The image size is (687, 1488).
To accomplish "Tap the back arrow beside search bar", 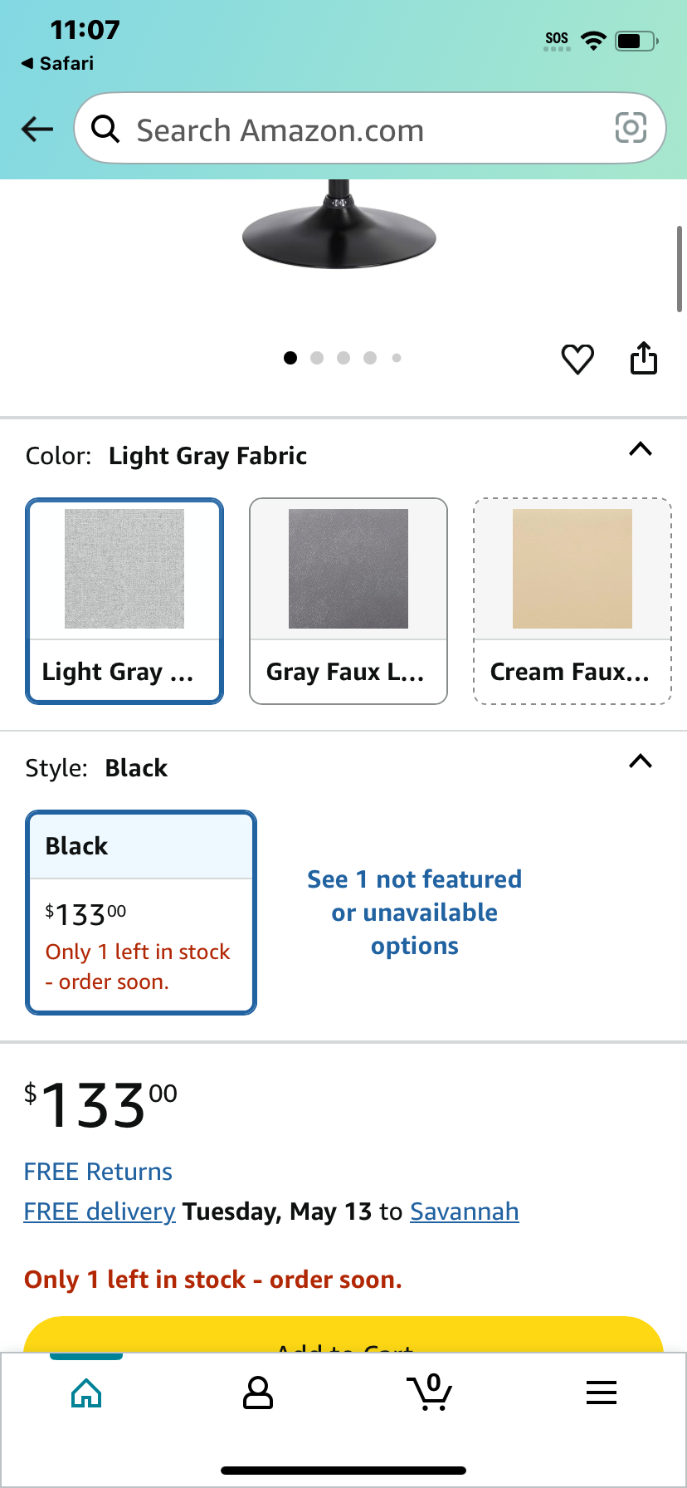I will [x=37, y=129].
